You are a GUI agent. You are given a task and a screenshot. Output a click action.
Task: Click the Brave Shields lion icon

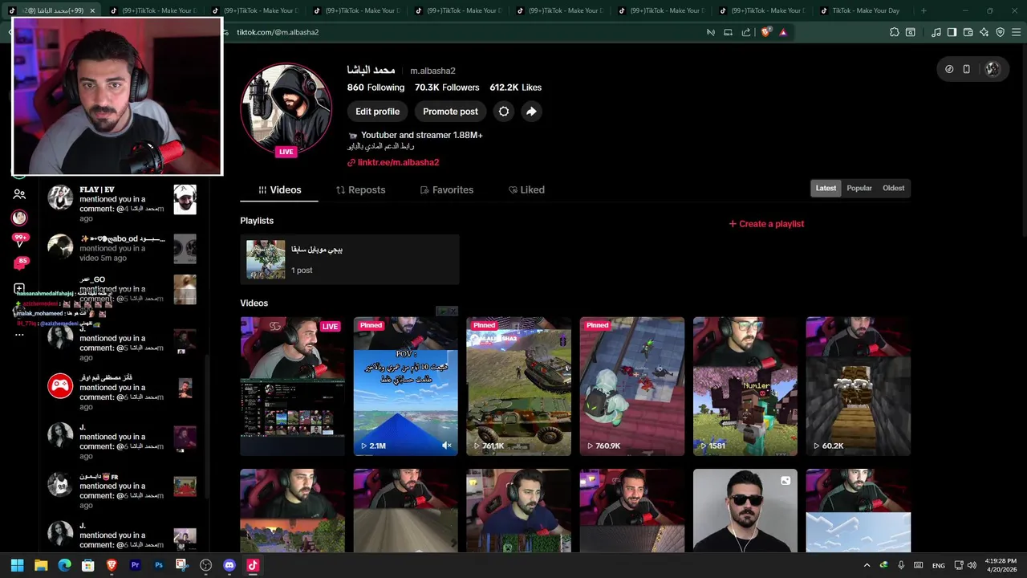765,32
